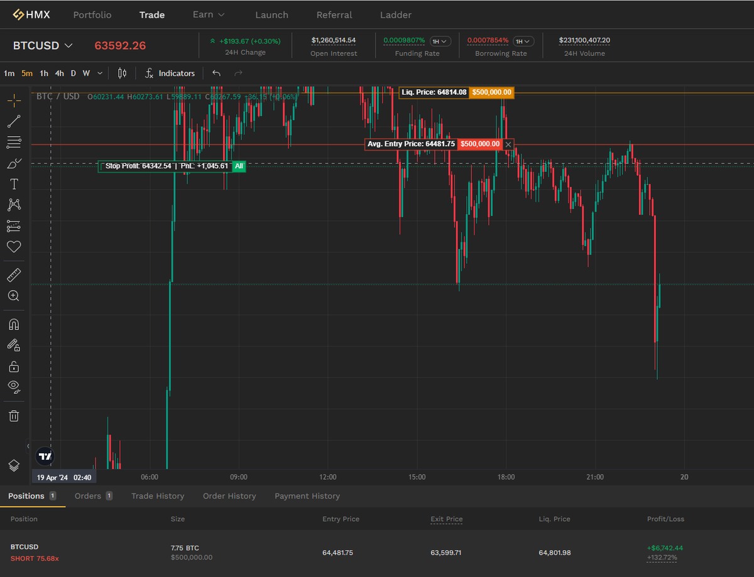
Task: Open the forecasting and measurement tools
Action: [14, 225]
